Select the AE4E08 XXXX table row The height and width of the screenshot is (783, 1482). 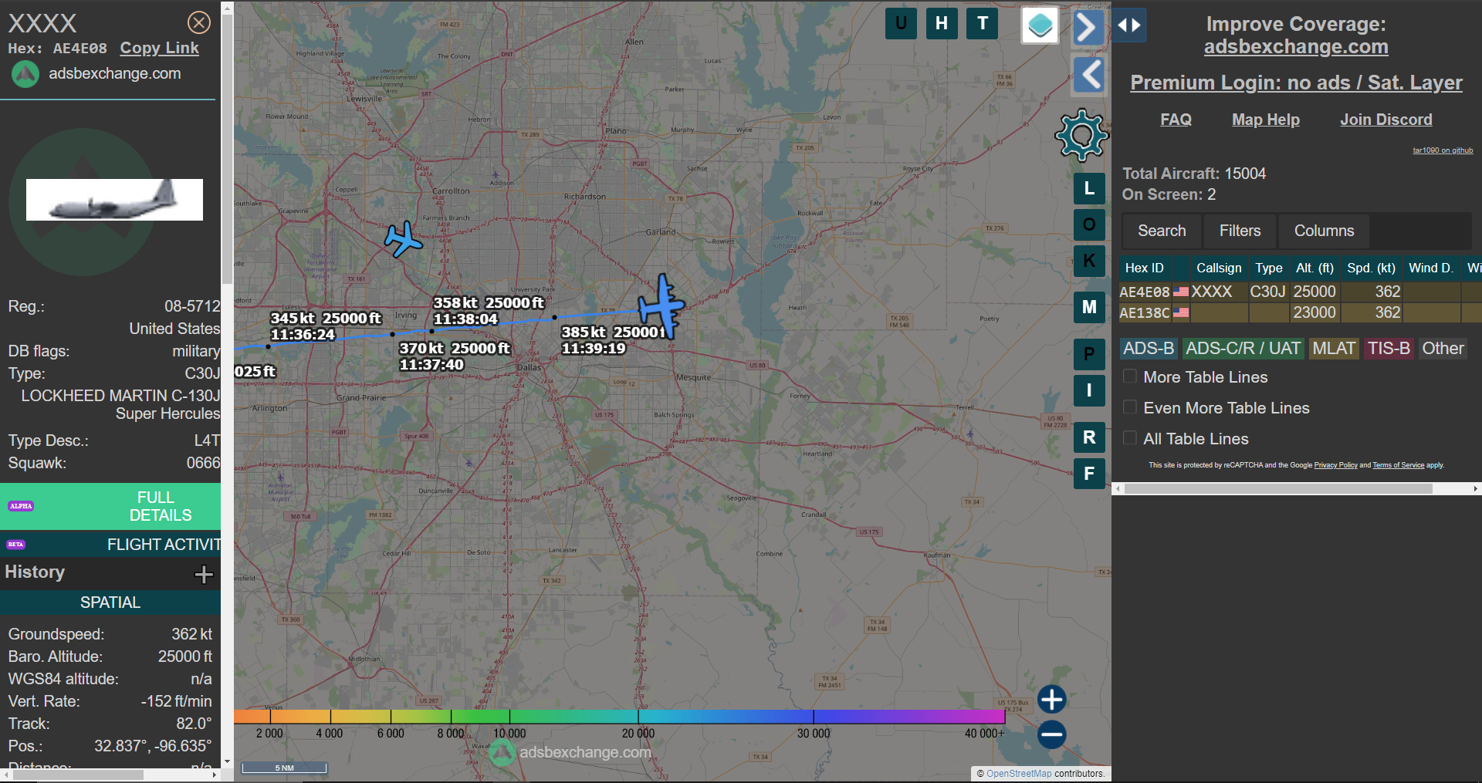pos(1300,292)
